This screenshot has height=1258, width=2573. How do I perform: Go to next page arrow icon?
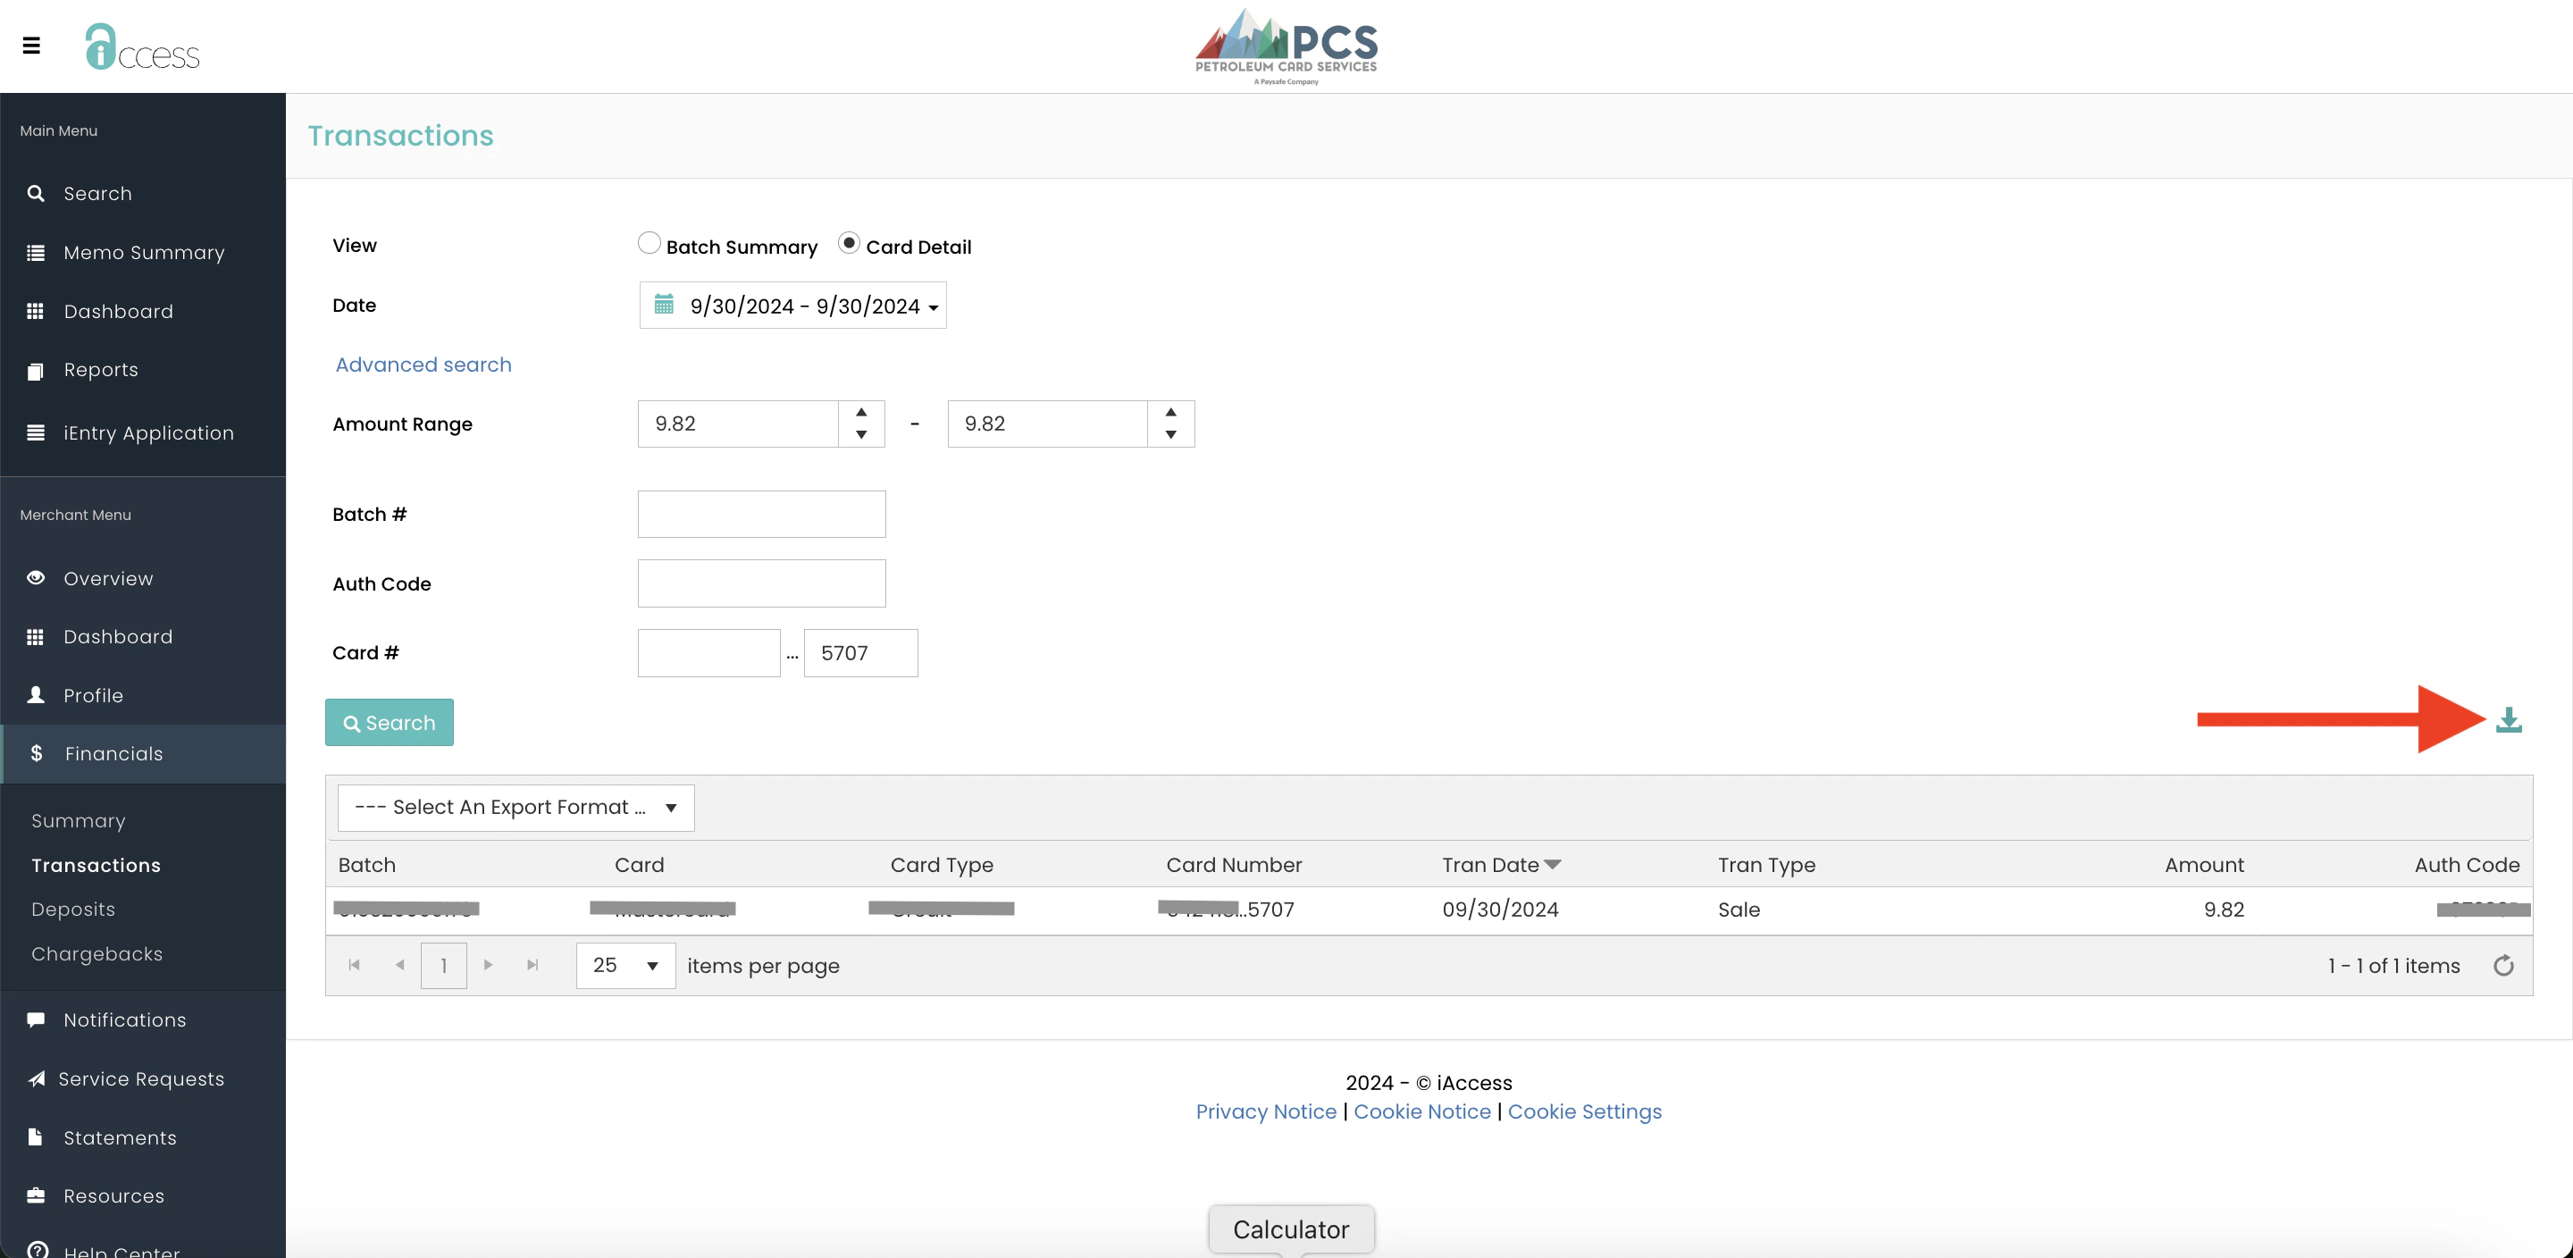click(x=488, y=965)
